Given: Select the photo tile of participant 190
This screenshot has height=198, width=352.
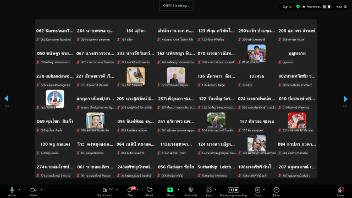Looking at the screenshot, I should coord(257,144).
